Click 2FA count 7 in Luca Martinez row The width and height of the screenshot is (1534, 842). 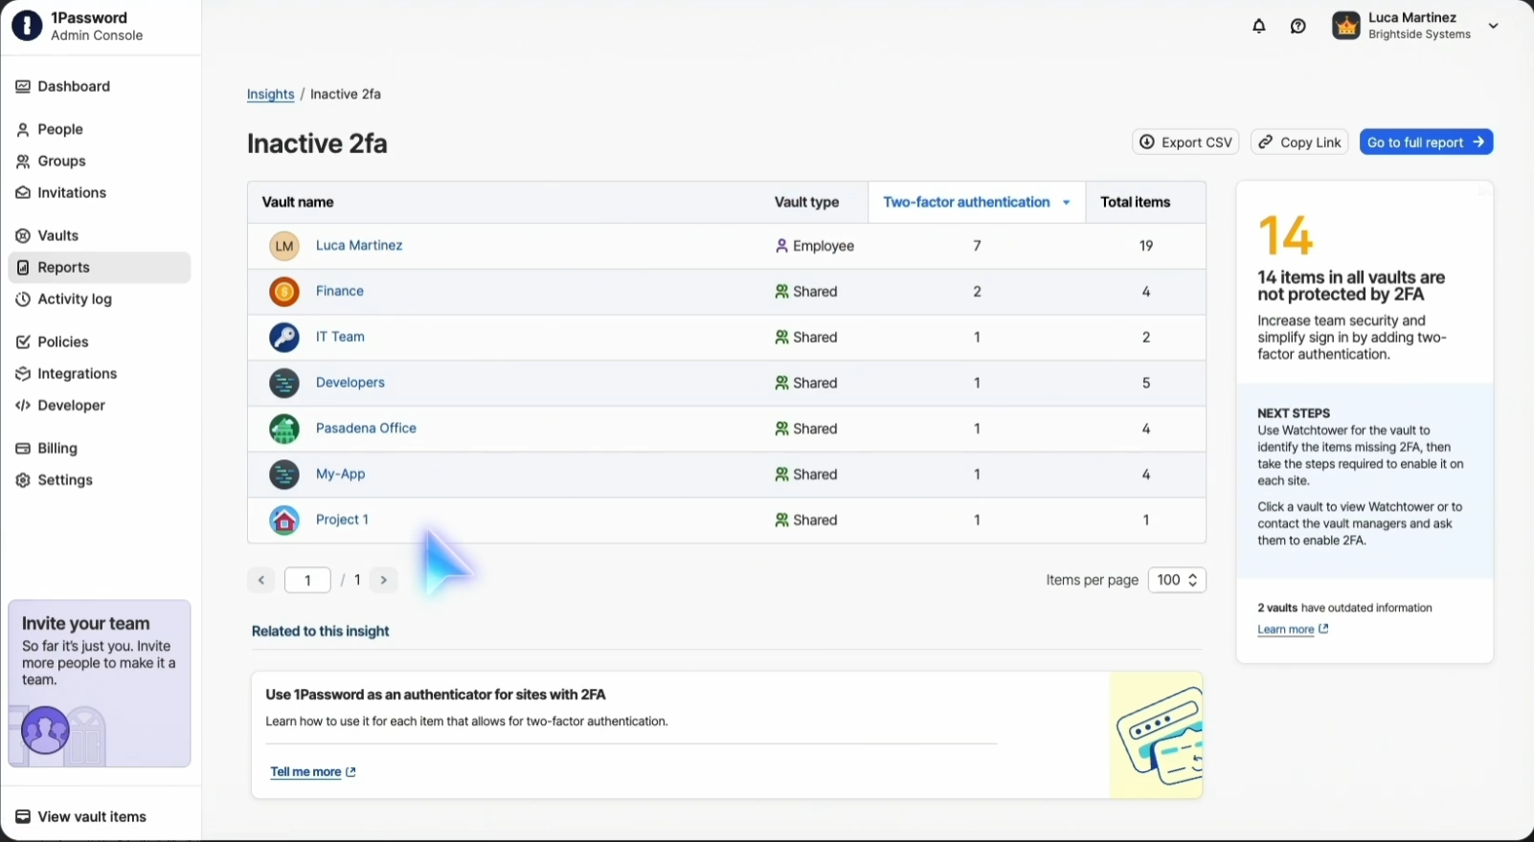tap(978, 246)
